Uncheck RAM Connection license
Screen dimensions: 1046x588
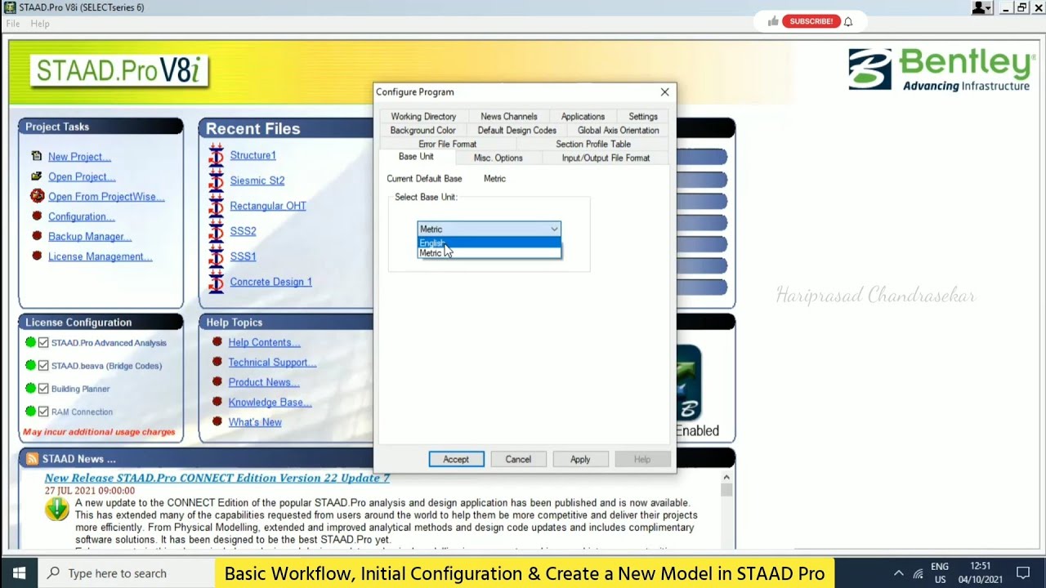[x=43, y=412]
